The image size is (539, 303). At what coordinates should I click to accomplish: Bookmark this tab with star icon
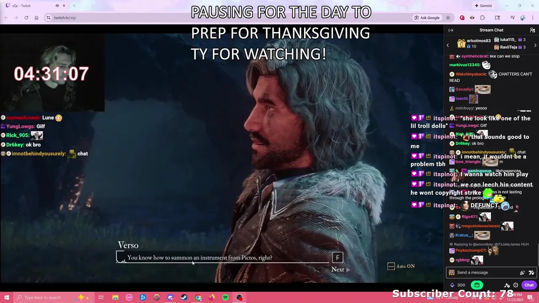coord(448,18)
